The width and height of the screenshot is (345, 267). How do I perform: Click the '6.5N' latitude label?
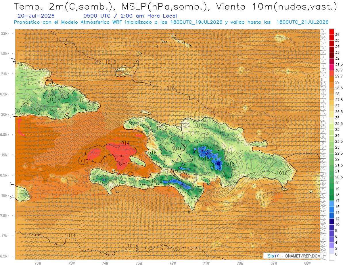click(4, 256)
